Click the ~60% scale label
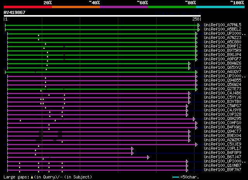Image resolution: width=248 pixels, height=180 pixels. 142,3
